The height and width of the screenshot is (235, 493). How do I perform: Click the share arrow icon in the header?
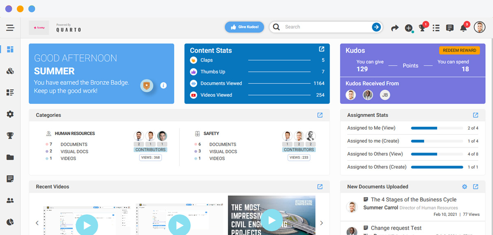pos(395,28)
